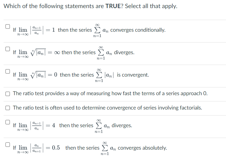
Task: Tick checkbox beside root limit equals infinity statement
Action: (x=7, y=49)
